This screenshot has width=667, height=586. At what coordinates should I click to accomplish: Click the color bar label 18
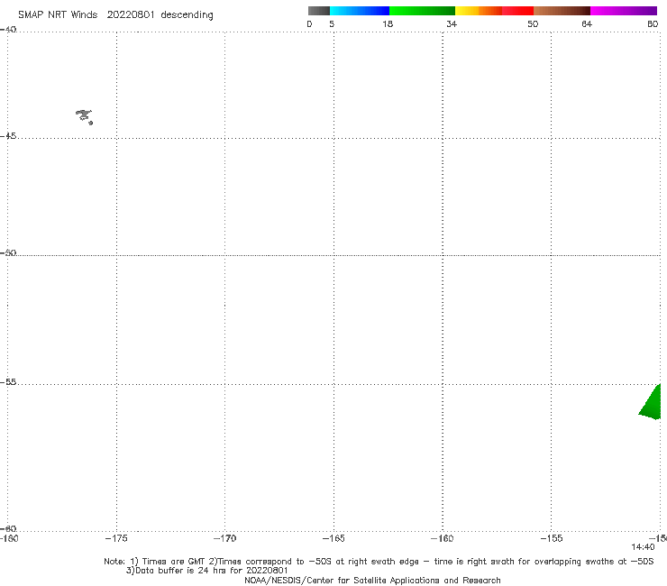(388, 23)
